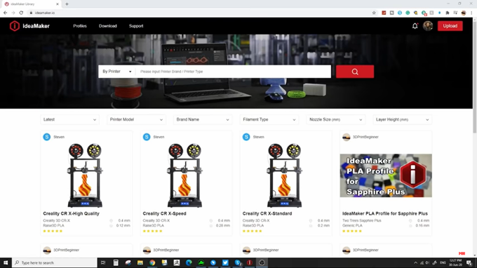The width and height of the screenshot is (477, 268).
Task: Close the ideaMaker Library tab
Action: [58, 4]
